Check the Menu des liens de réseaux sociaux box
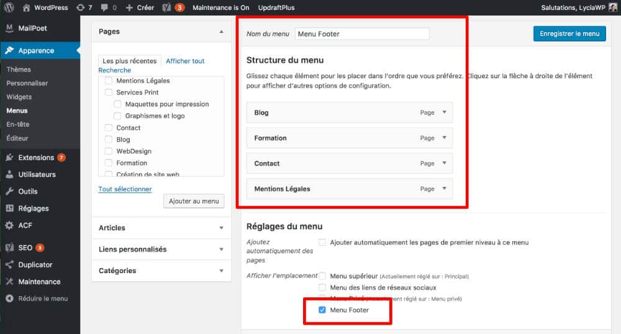 point(322,287)
